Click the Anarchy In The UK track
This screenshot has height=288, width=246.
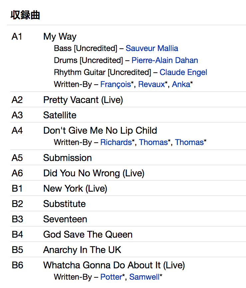[82, 250]
